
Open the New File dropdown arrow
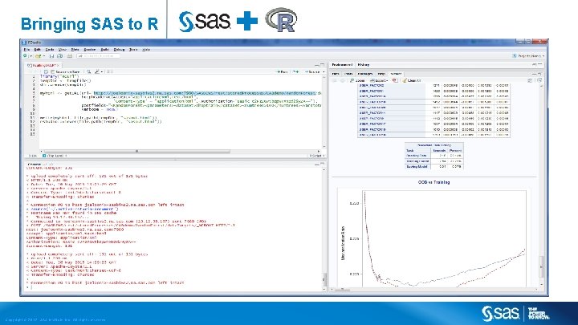pos(31,56)
